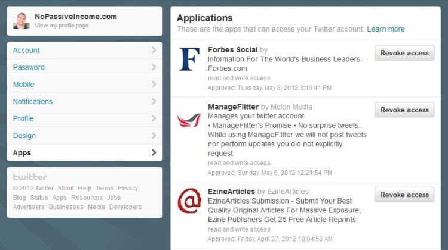Click the chevron arrow beside Design

point(154,136)
